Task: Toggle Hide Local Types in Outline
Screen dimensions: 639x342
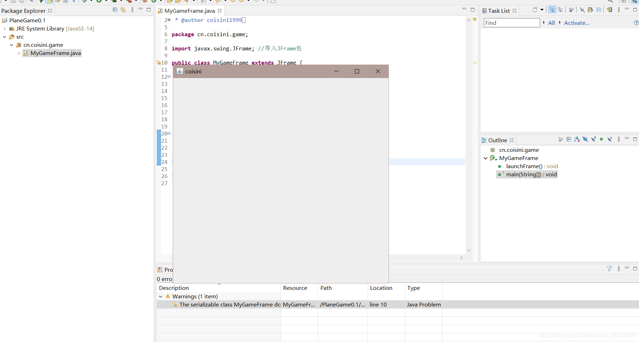Action: coord(610,139)
